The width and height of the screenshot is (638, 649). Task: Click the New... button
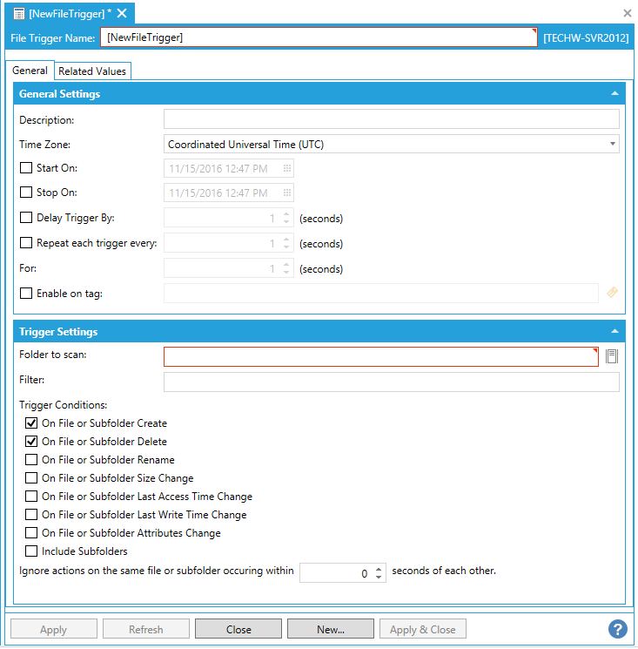click(x=330, y=629)
